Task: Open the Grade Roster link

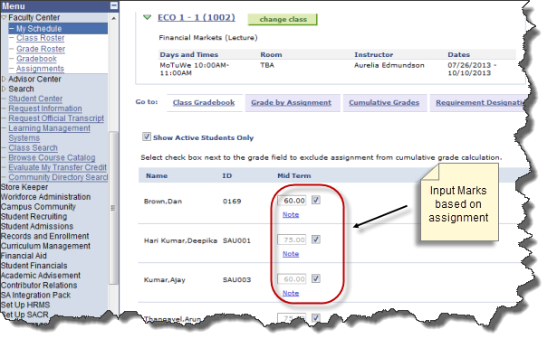Action: (x=41, y=49)
